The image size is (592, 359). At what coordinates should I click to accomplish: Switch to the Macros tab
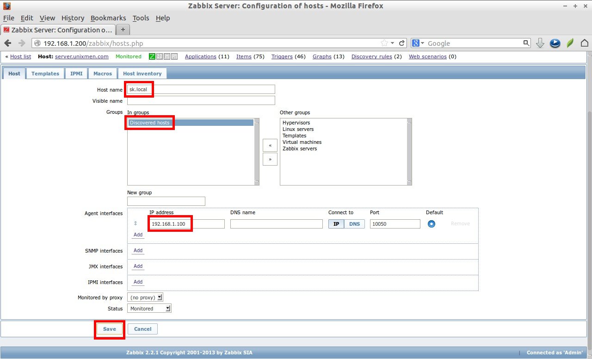pyautogui.click(x=103, y=74)
